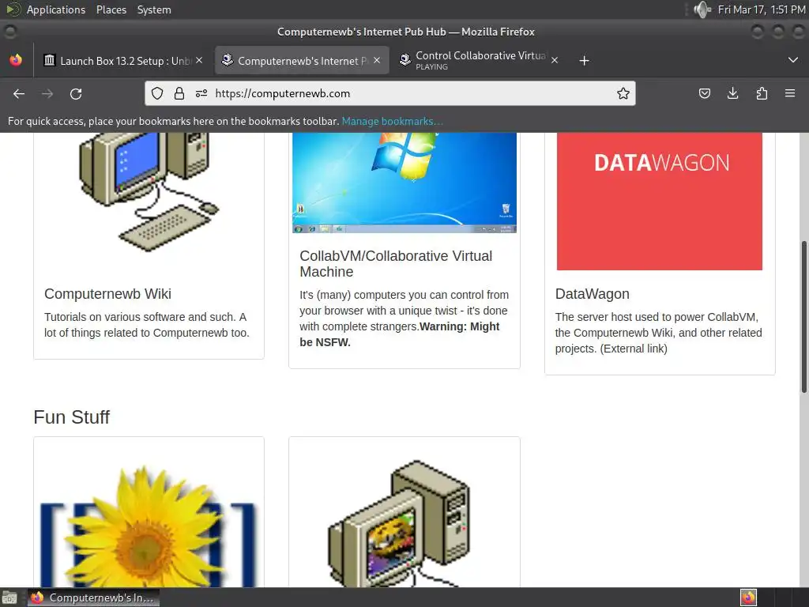Open the Places menu

111,9
